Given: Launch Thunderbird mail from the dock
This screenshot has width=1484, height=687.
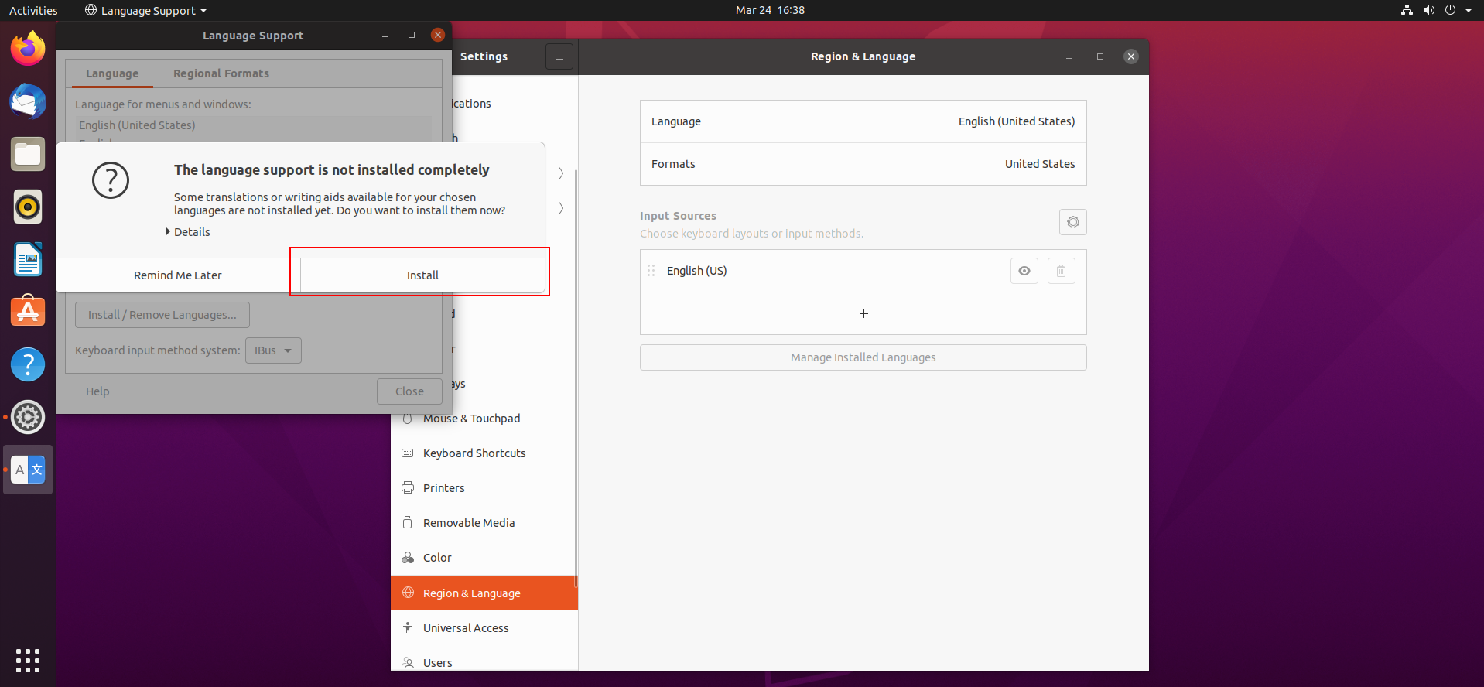Looking at the screenshot, I should coord(28,101).
